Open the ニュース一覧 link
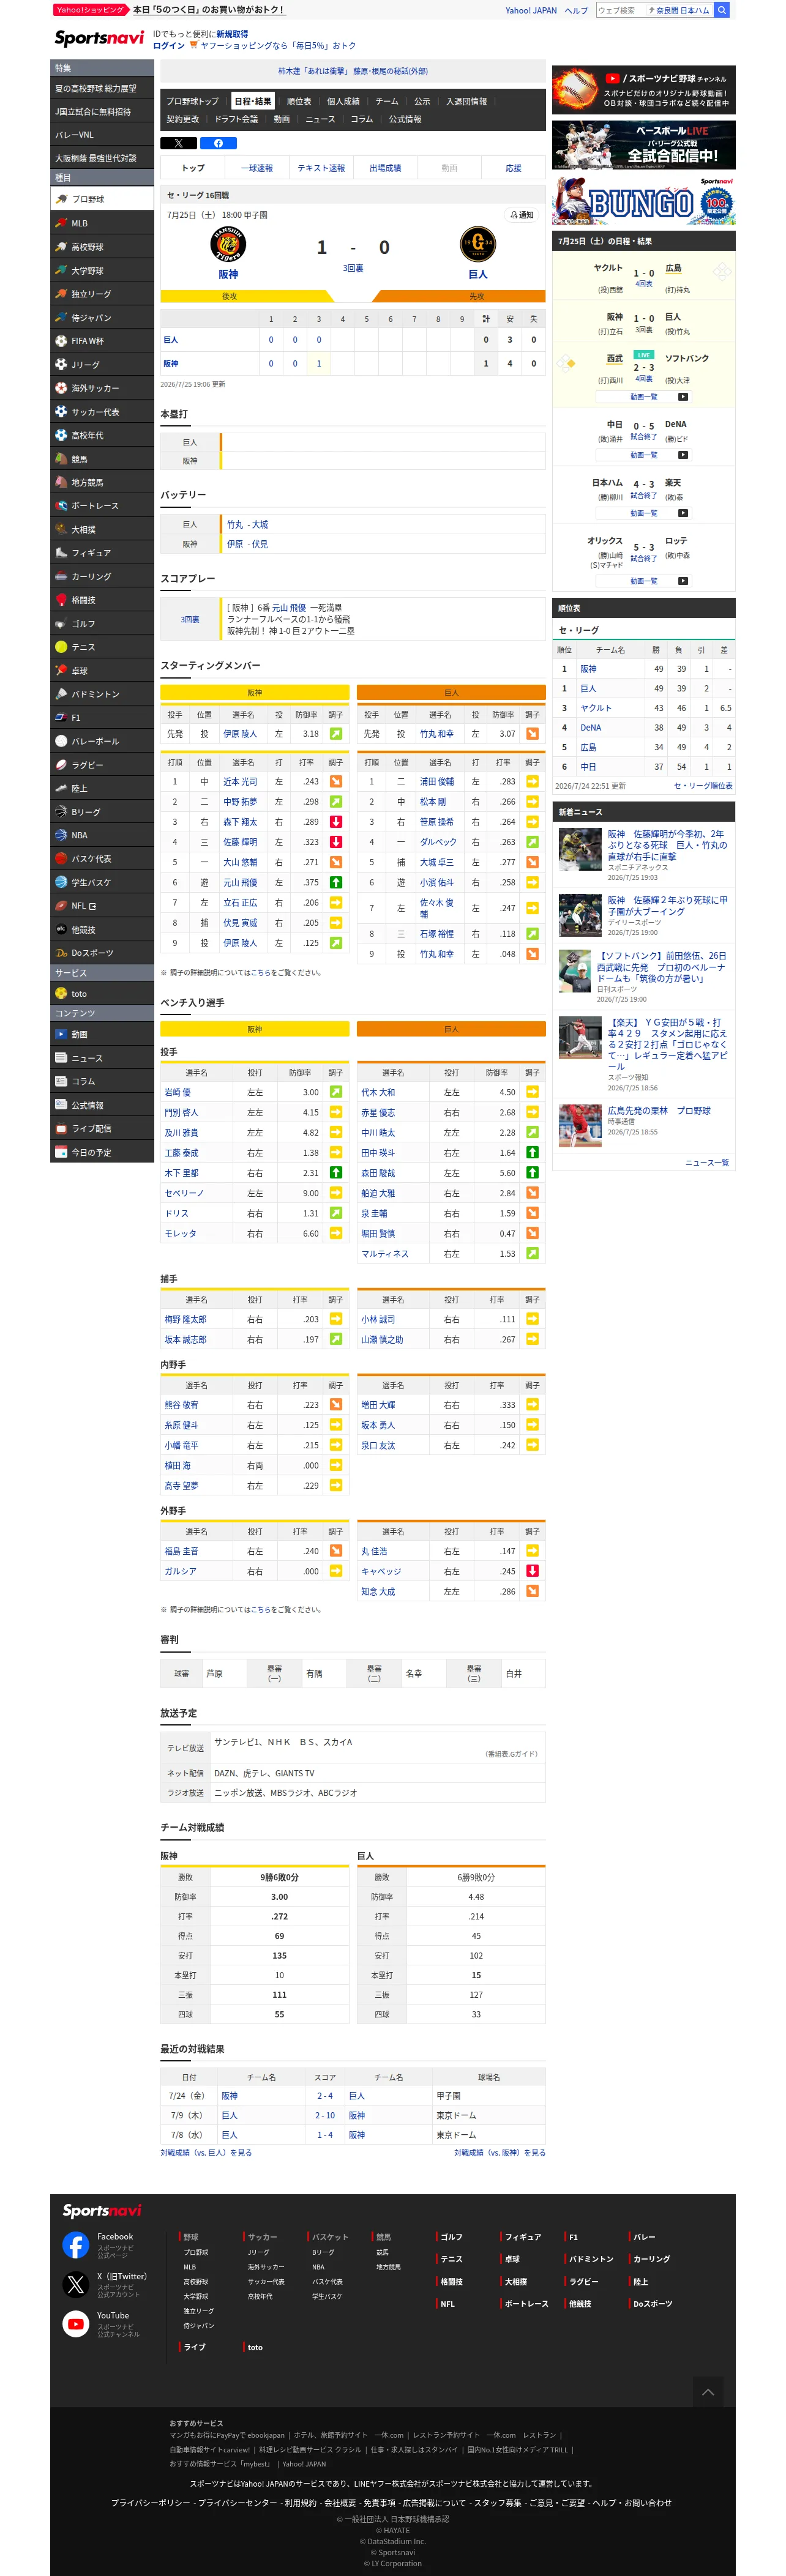This screenshot has height=2576, width=786. [x=707, y=1163]
